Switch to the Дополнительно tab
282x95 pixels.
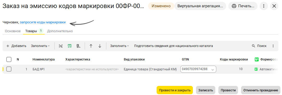(x=60, y=31)
